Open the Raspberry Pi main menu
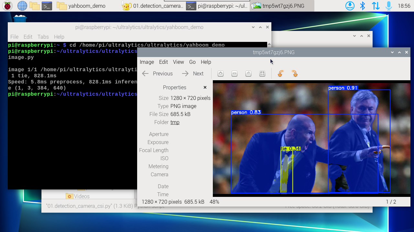 point(8,6)
